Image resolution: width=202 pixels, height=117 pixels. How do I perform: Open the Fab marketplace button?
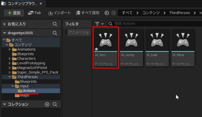(34, 13)
